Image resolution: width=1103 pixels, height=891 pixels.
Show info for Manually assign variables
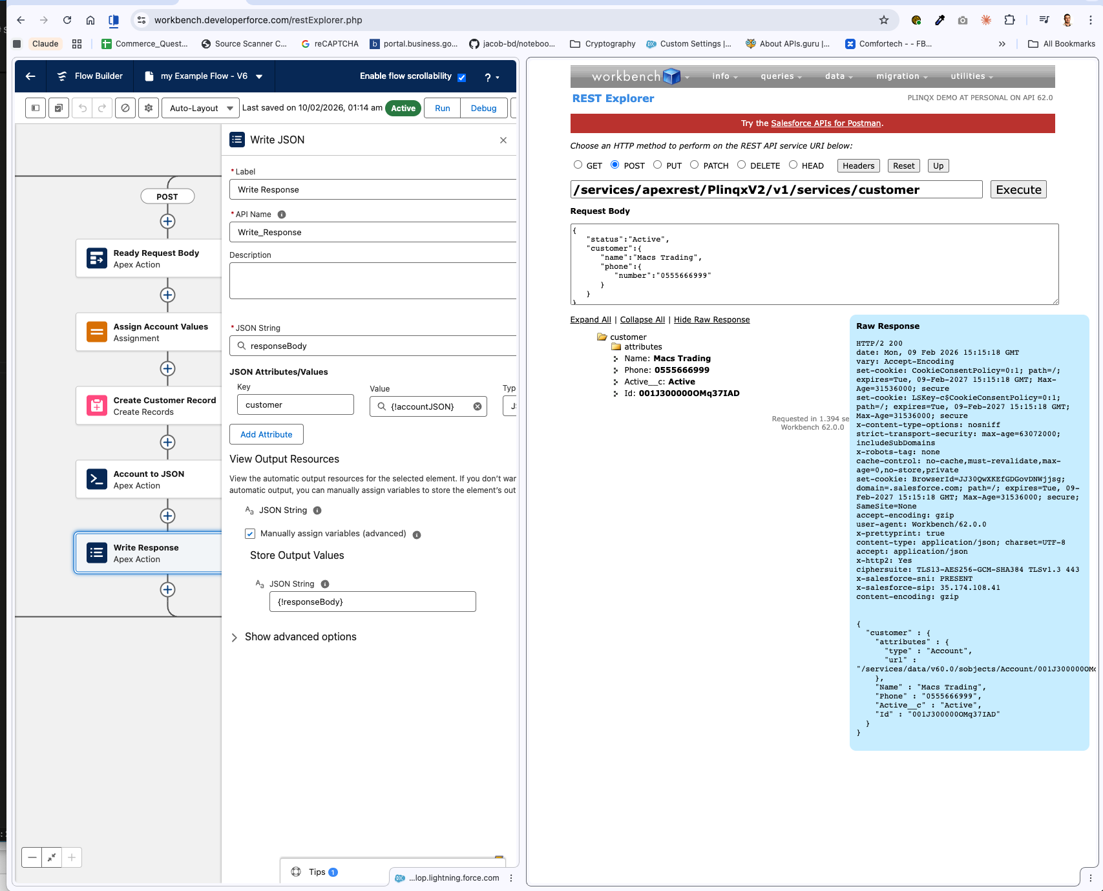417,535
